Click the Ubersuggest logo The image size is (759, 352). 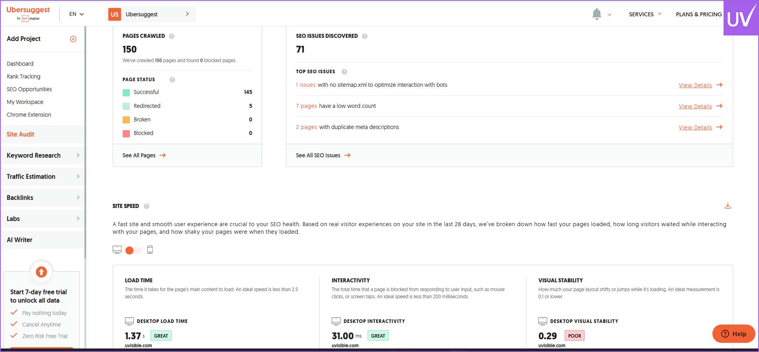coord(28,13)
